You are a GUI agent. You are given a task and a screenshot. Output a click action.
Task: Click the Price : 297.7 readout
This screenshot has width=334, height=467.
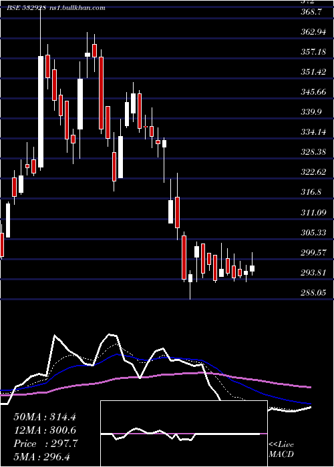[45, 444]
